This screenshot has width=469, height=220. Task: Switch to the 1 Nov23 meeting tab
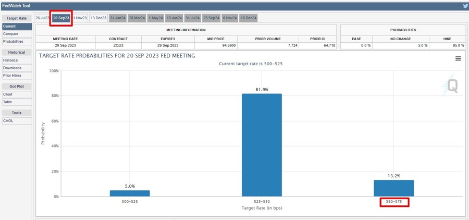79,18
